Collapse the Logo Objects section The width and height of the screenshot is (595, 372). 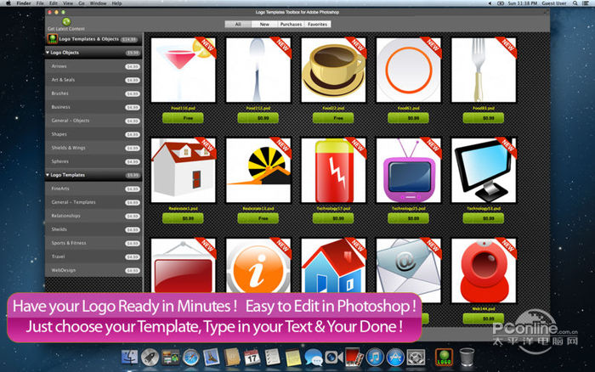click(x=48, y=53)
